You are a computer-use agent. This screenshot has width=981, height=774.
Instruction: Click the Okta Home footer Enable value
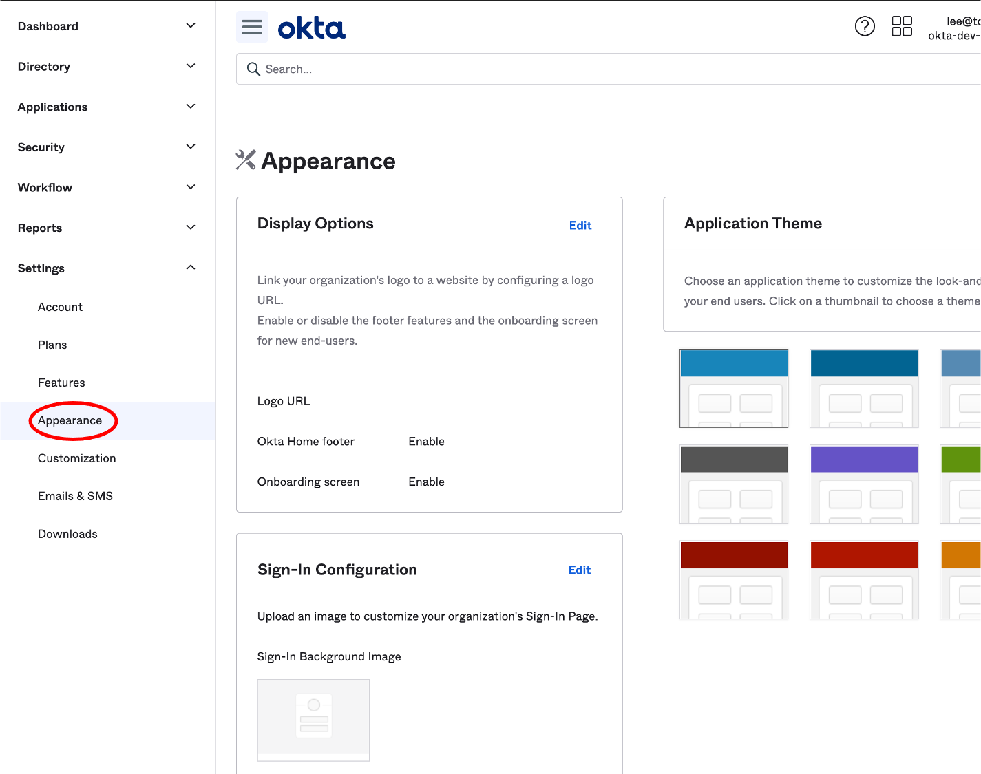pyautogui.click(x=426, y=442)
